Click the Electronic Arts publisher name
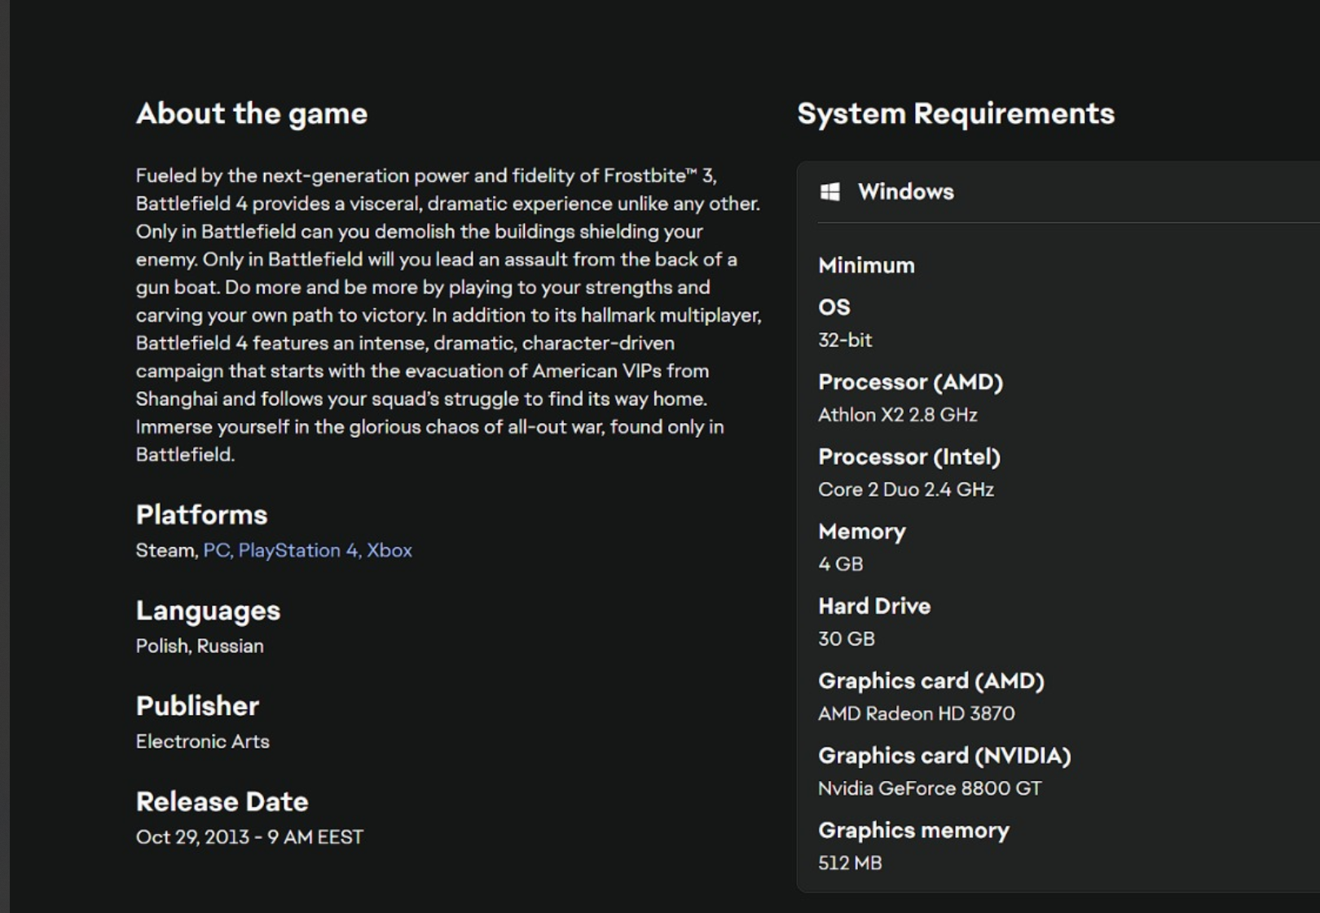This screenshot has height=913, width=1320. 202,741
